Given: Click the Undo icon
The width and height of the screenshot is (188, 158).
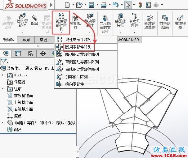Looking at the screenshot, I should 116,5.
